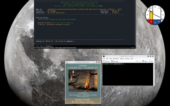The image size is (170, 106).
Task: Click the Split View toolbar button
Action: 114,61
